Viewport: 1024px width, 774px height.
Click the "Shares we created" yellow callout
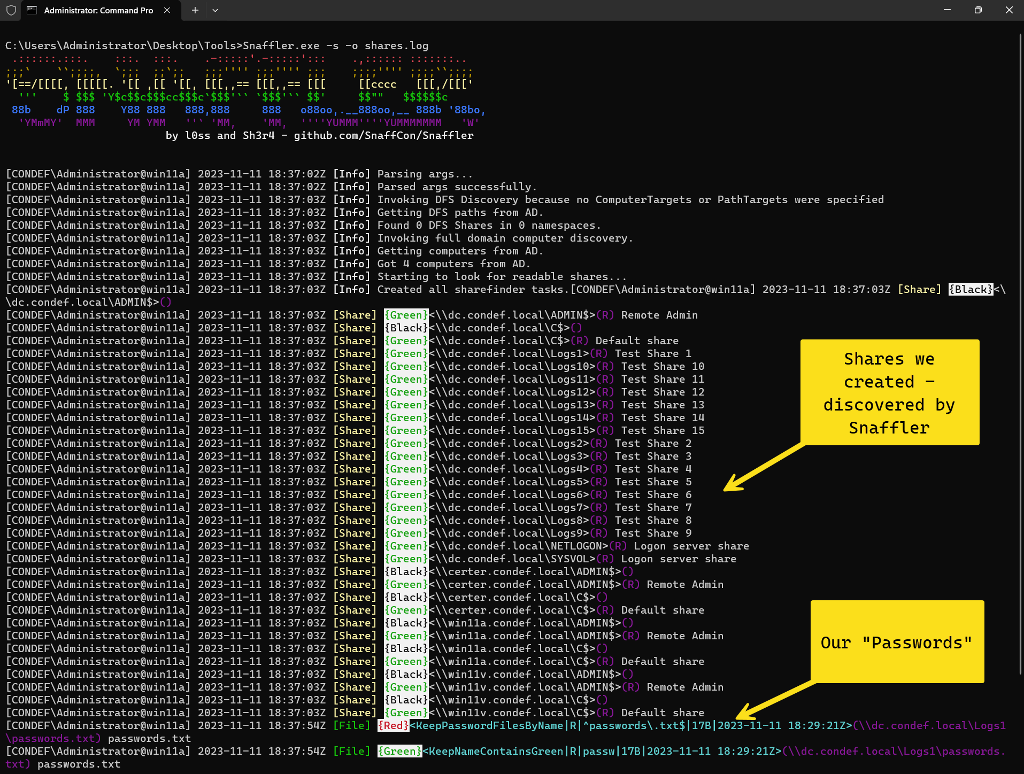[889, 392]
